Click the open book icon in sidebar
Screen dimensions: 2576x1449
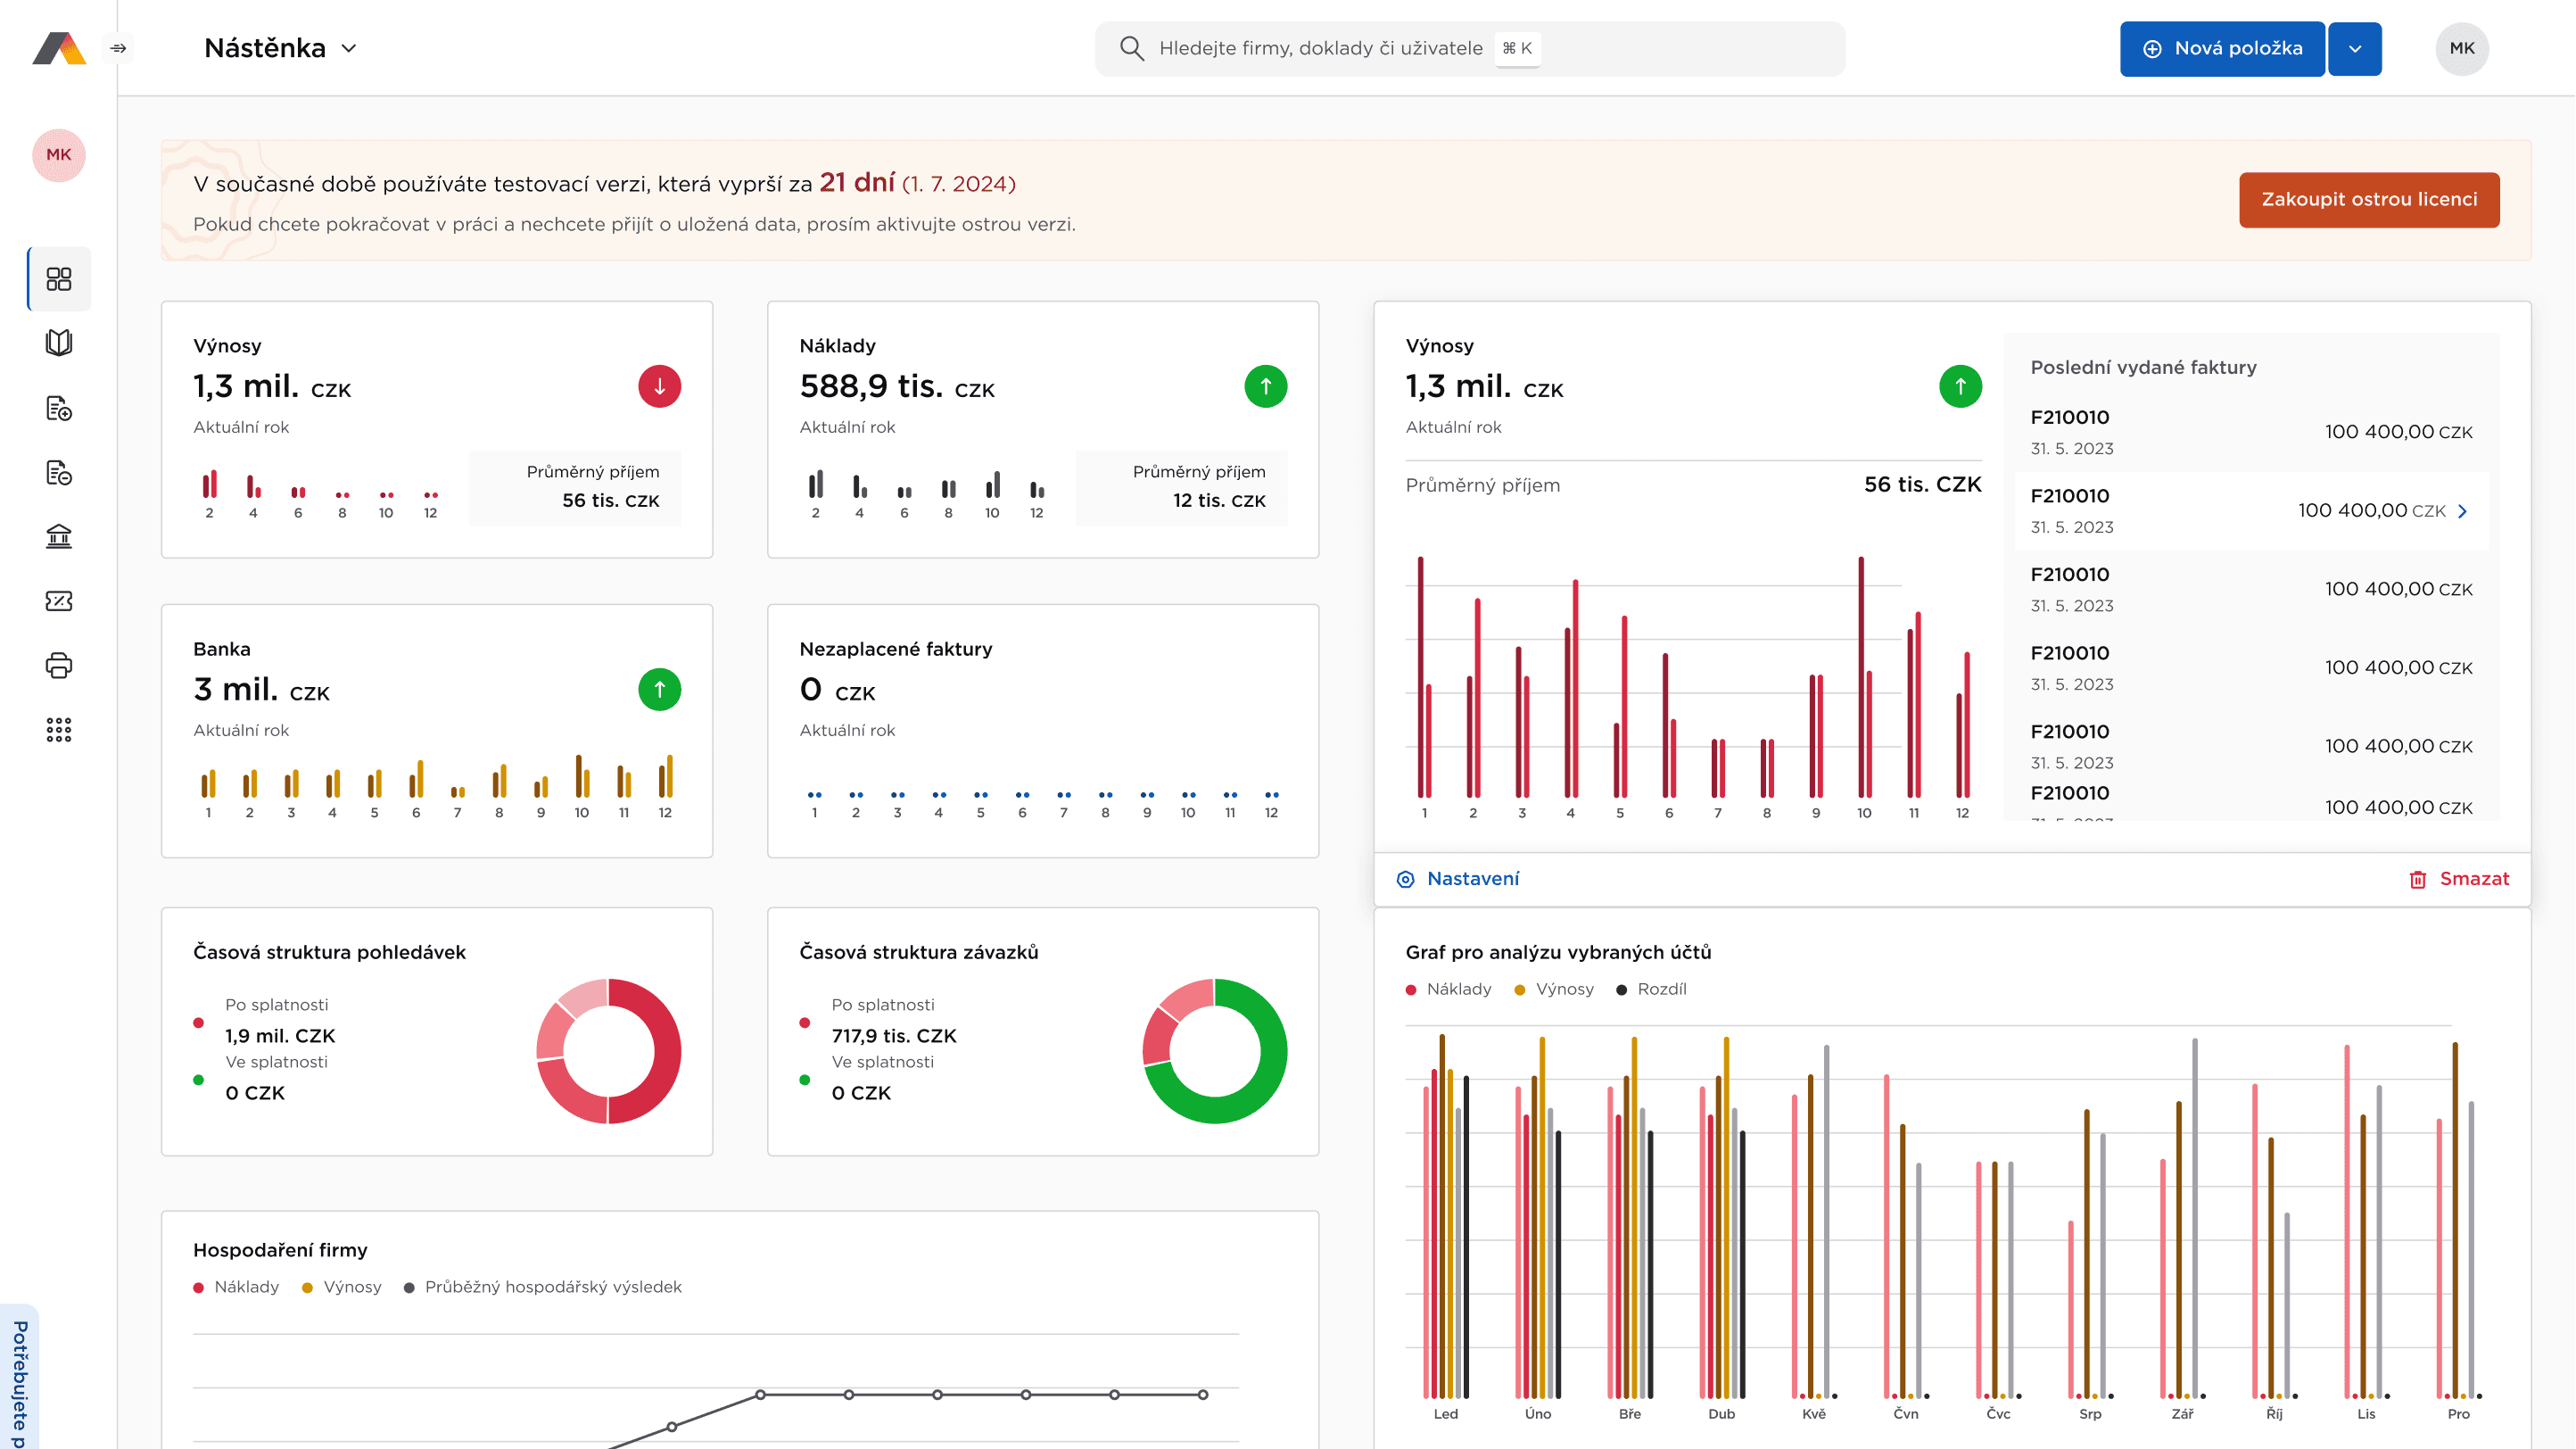tap(59, 343)
